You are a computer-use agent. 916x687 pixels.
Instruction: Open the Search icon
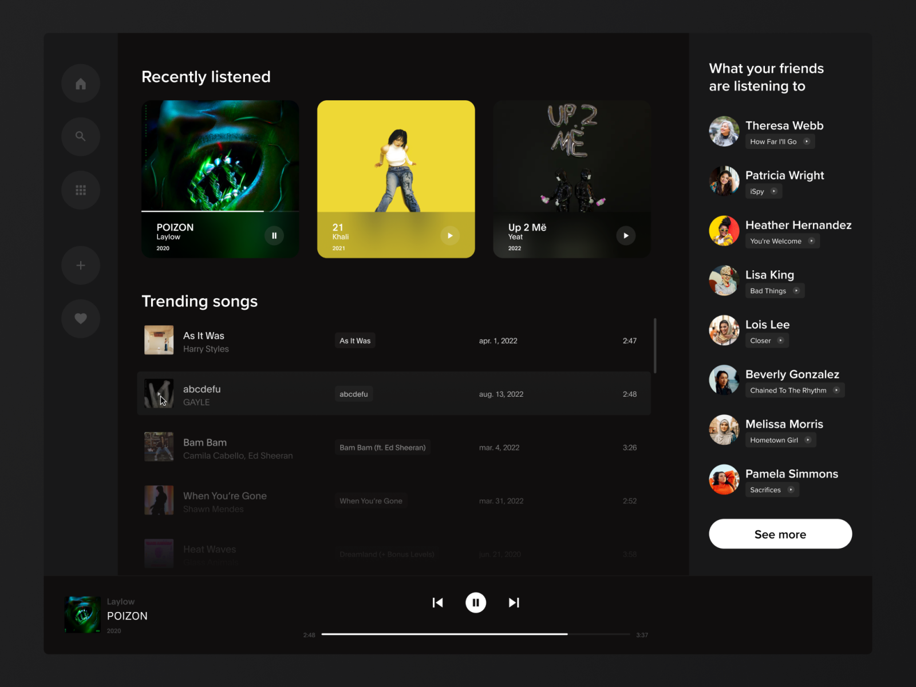pos(80,136)
